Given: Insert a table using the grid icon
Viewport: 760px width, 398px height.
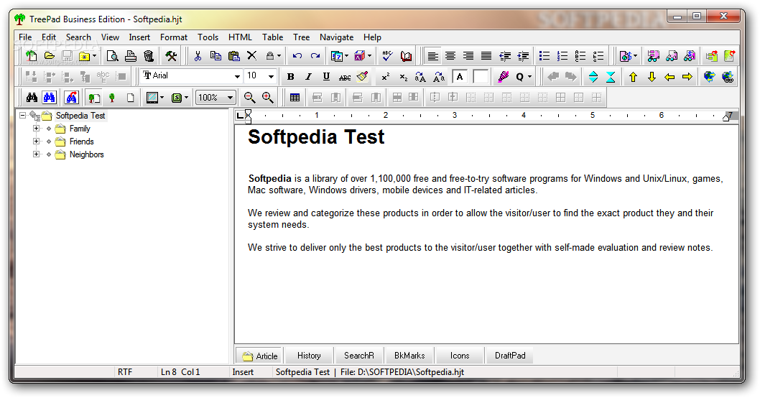Looking at the screenshot, I should click(x=295, y=98).
